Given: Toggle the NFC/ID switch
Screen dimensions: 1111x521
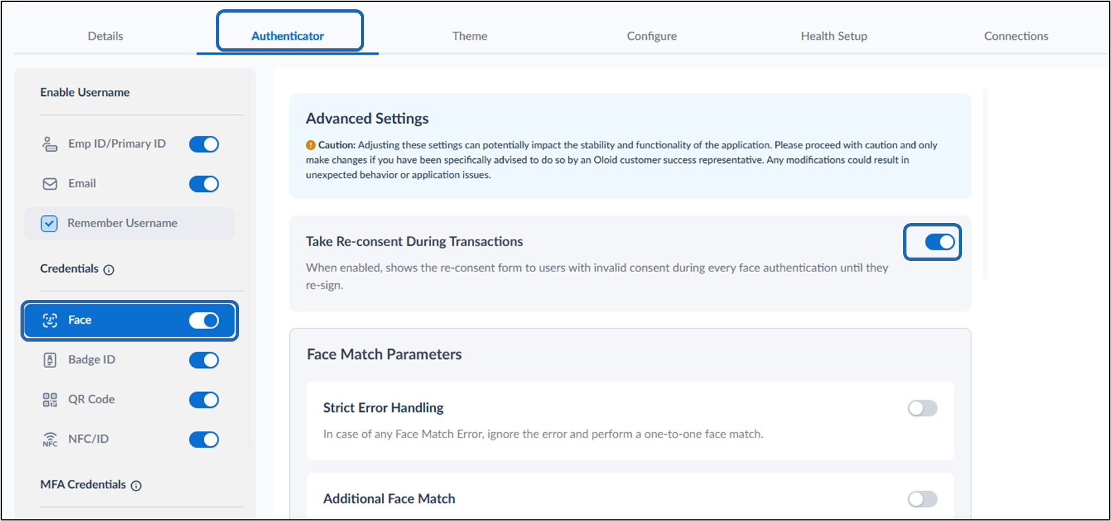Looking at the screenshot, I should [x=204, y=440].
